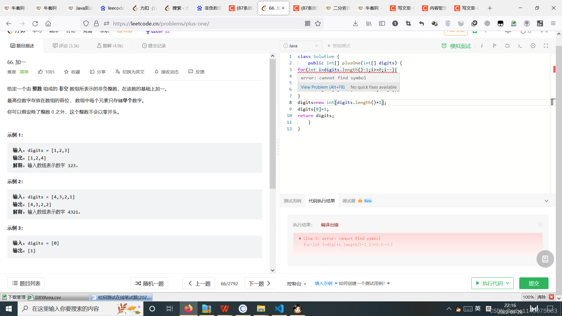The image size is (562, 316).
Task: Toggle the 控制台 console panel
Action: pyautogui.click(x=297, y=284)
